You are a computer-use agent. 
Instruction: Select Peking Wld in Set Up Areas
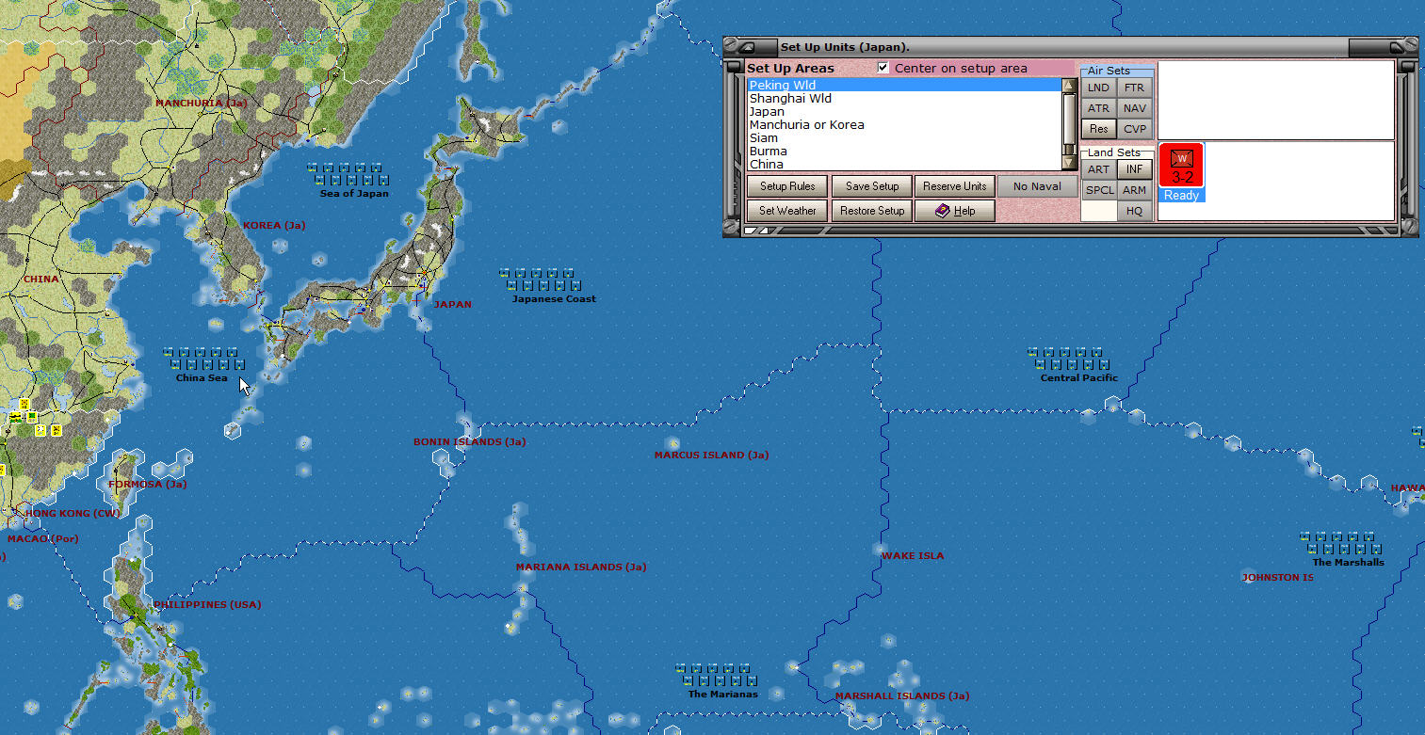click(x=904, y=86)
